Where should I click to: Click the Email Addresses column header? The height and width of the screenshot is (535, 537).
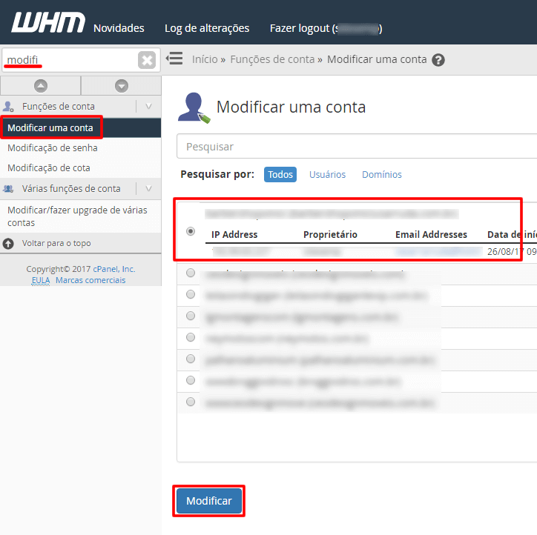[431, 235]
